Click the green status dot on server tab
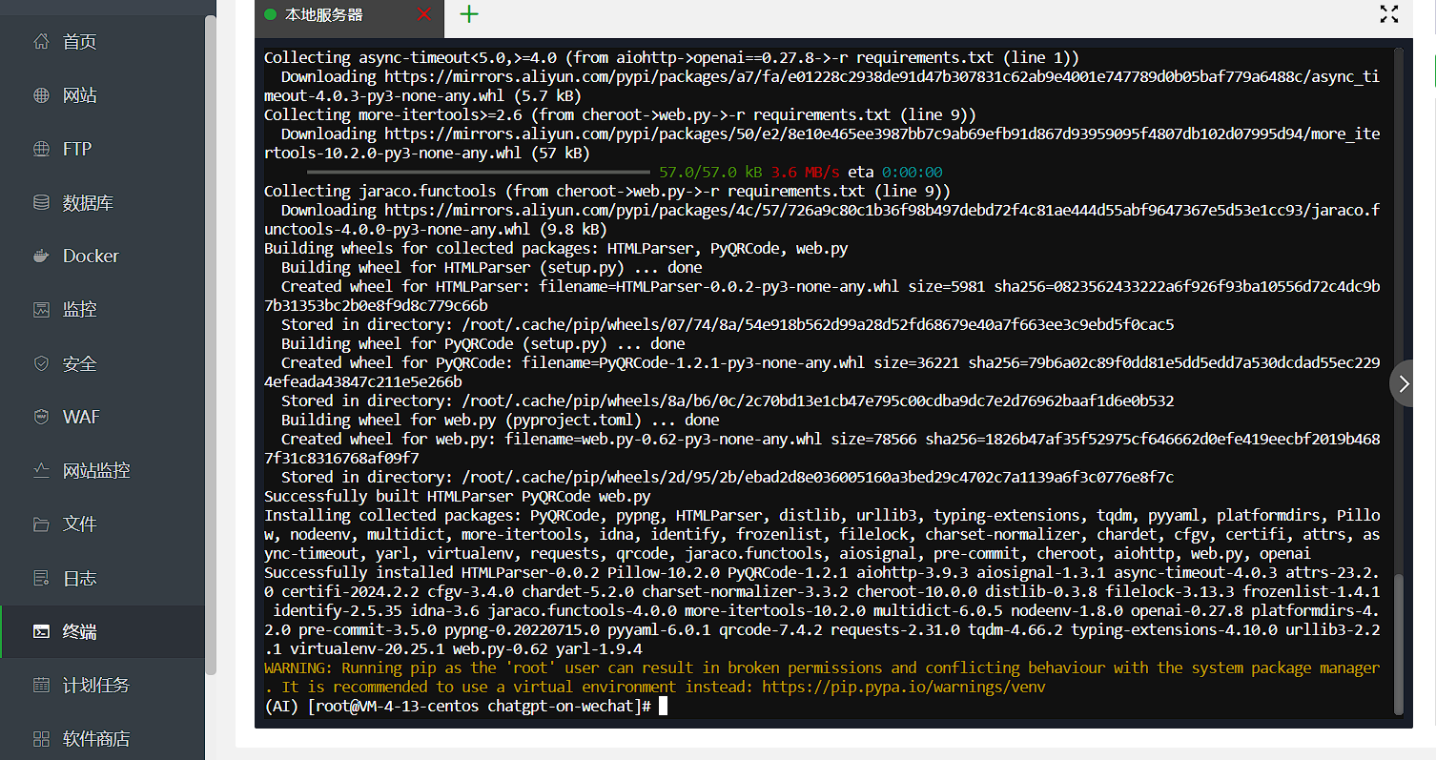Image resolution: width=1436 pixels, height=760 pixels. pyautogui.click(x=270, y=14)
